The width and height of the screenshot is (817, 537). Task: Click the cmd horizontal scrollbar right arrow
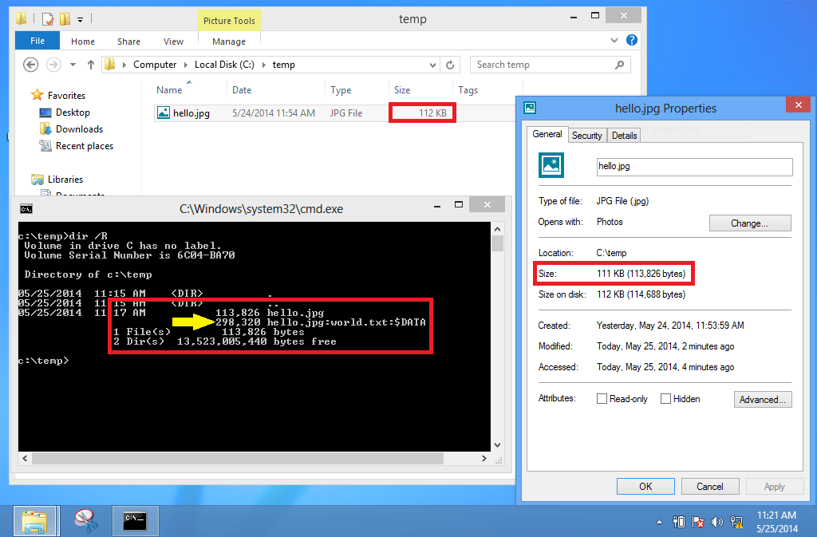484,458
